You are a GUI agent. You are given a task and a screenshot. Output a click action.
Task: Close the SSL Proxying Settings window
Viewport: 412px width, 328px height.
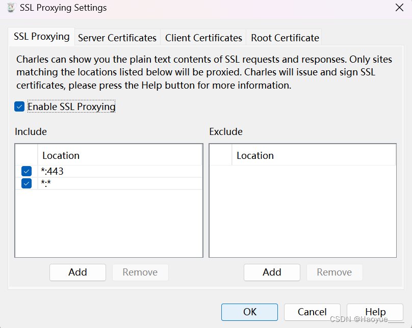click(x=399, y=8)
